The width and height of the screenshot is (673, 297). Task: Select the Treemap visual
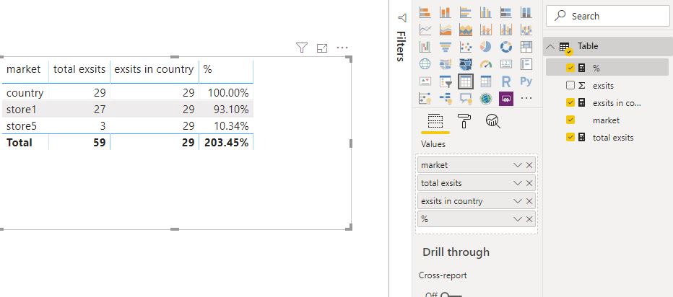[x=526, y=47]
